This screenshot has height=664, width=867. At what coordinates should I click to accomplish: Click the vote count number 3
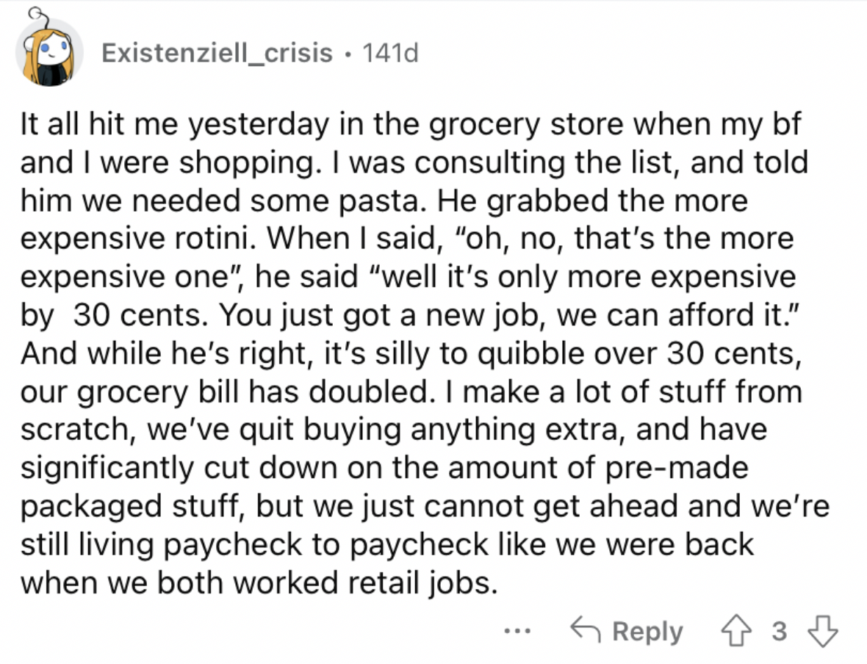[x=779, y=631]
